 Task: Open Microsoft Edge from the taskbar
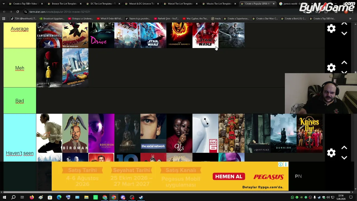[x=59, y=197]
